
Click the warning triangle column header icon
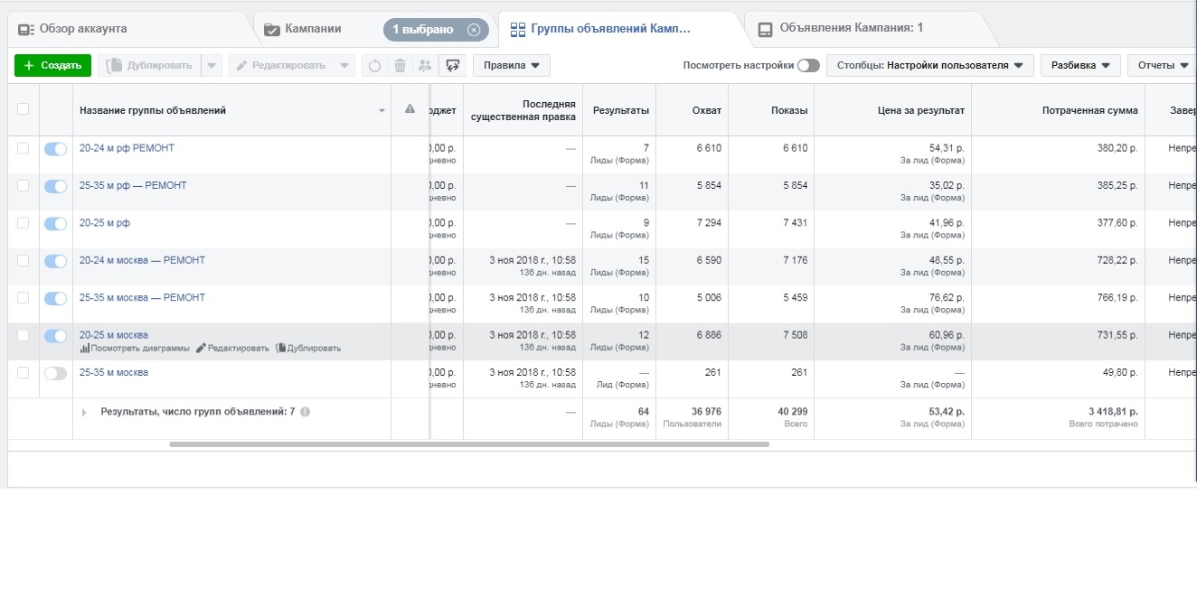pyautogui.click(x=410, y=109)
